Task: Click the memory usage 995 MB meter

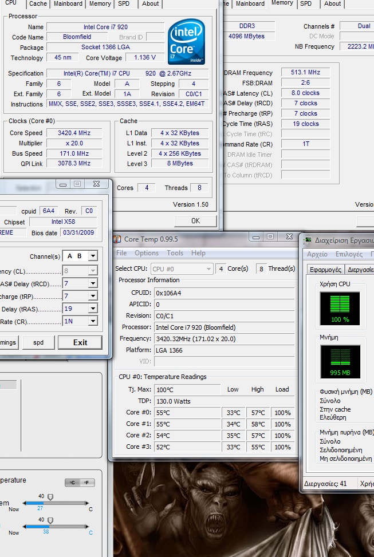Action: (340, 362)
